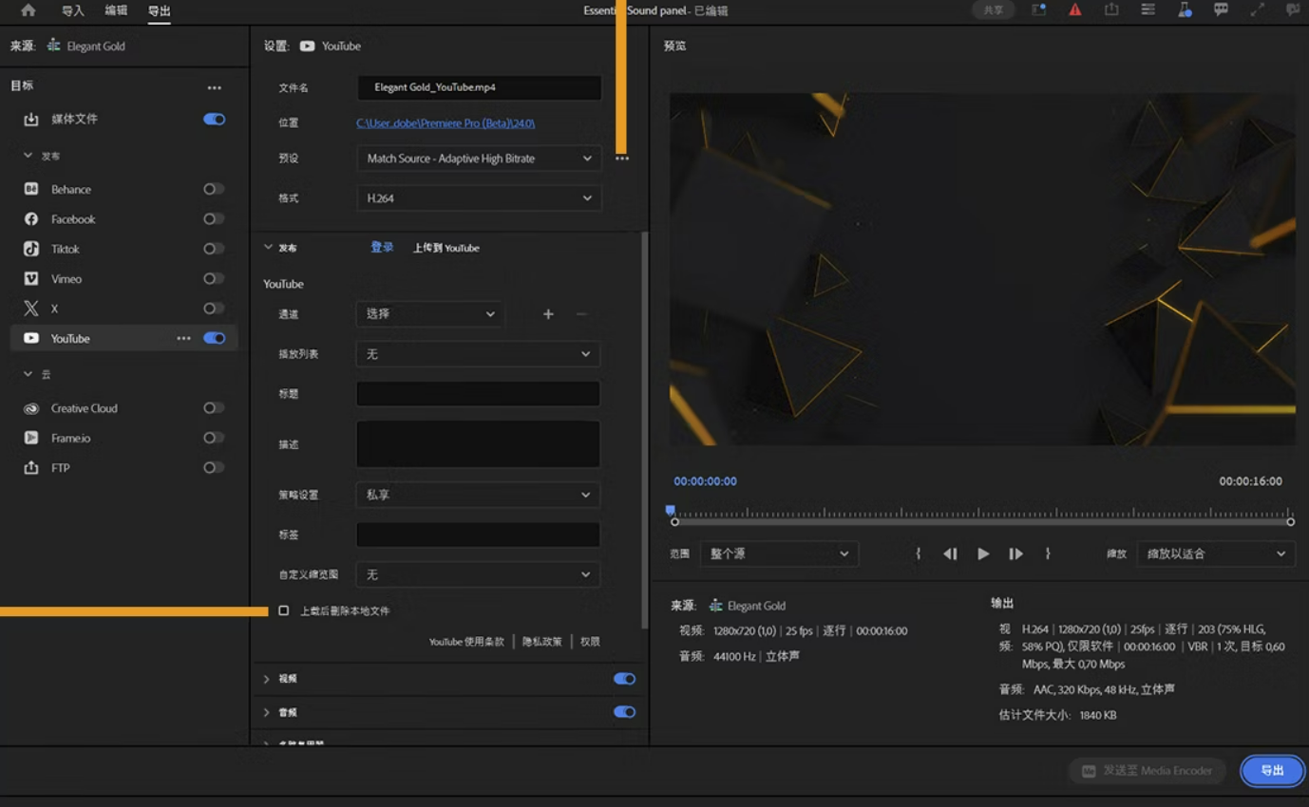Click the Home icon in top bar

click(28, 10)
